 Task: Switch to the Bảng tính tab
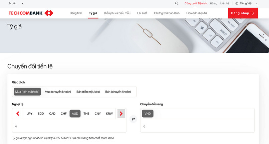pos(76,13)
